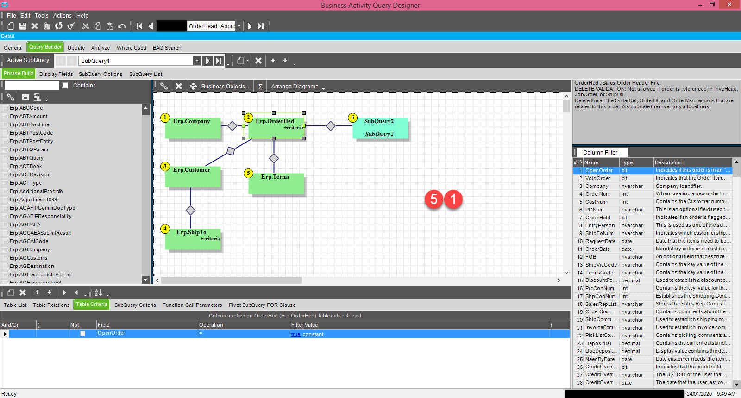This screenshot has height=398, width=741.
Task: Click the sort A-Z icon in criteria toolbar
Action: [99, 292]
